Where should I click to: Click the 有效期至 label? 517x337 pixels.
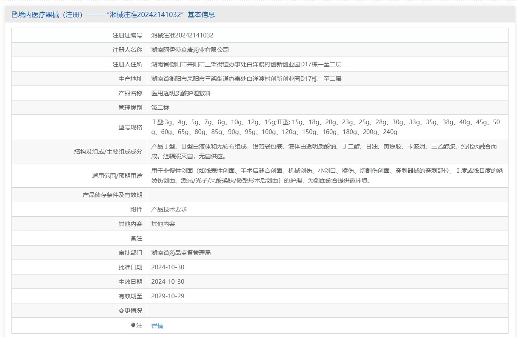(x=130, y=296)
